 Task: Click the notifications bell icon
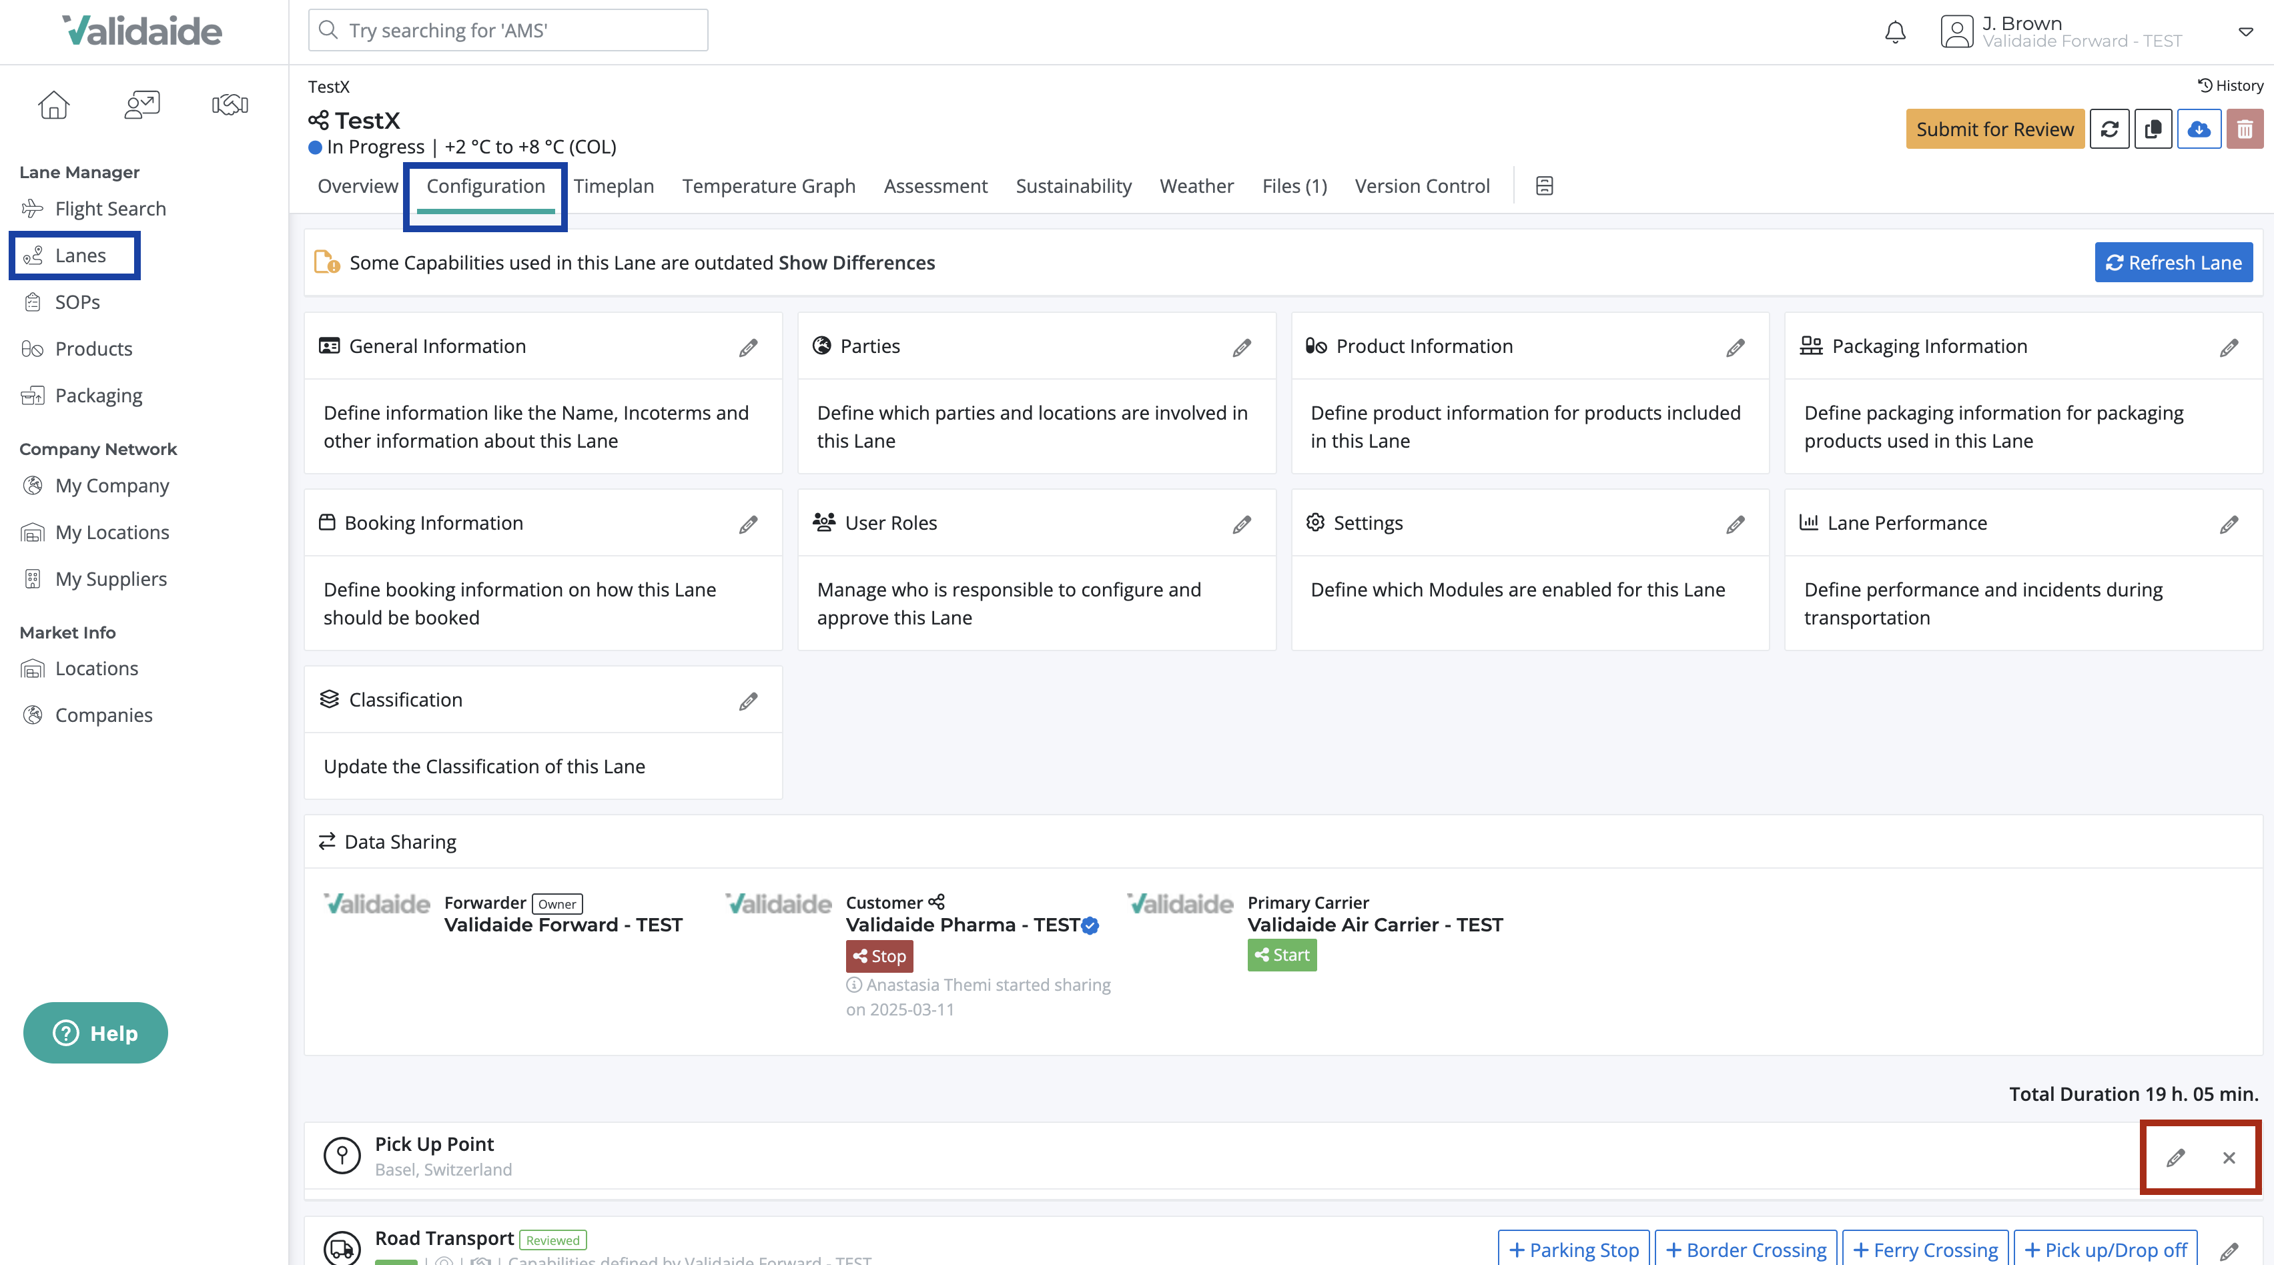(1895, 32)
